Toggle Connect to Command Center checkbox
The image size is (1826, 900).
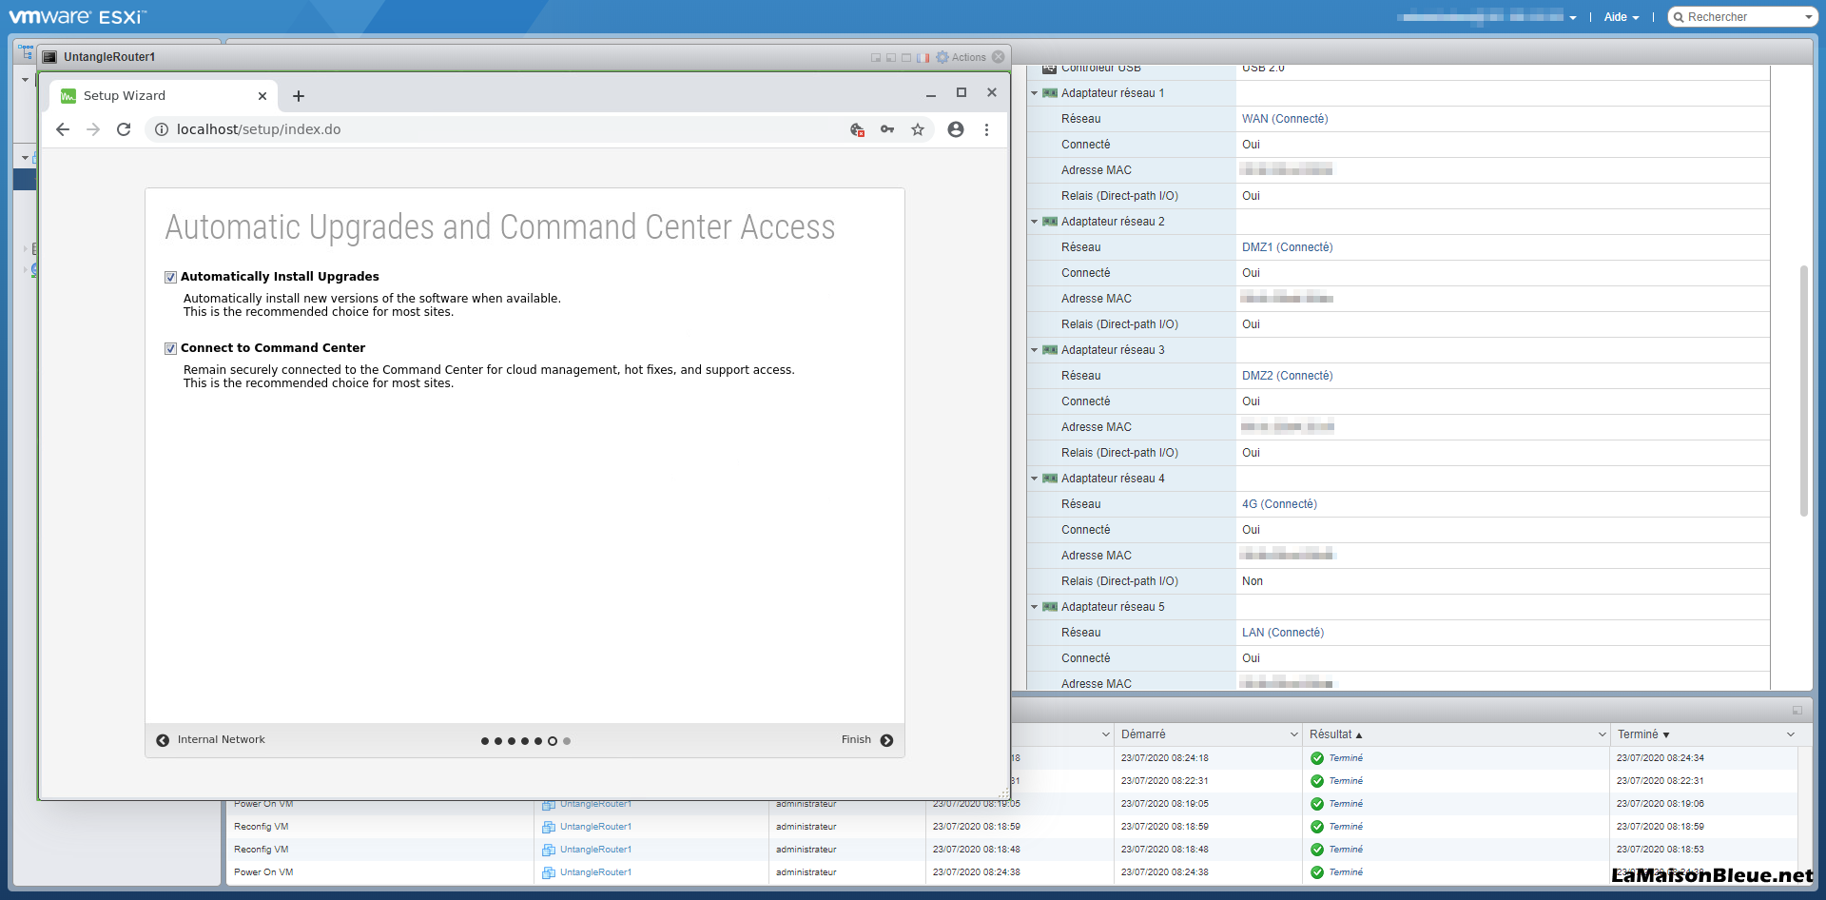click(x=170, y=348)
